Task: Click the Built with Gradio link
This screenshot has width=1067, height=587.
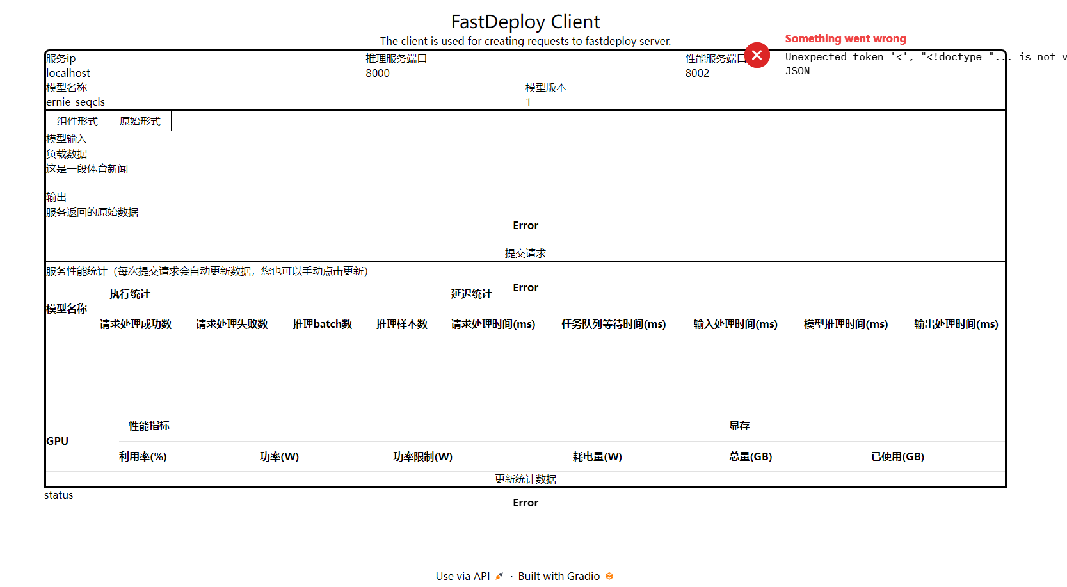Action: [x=559, y=575]
